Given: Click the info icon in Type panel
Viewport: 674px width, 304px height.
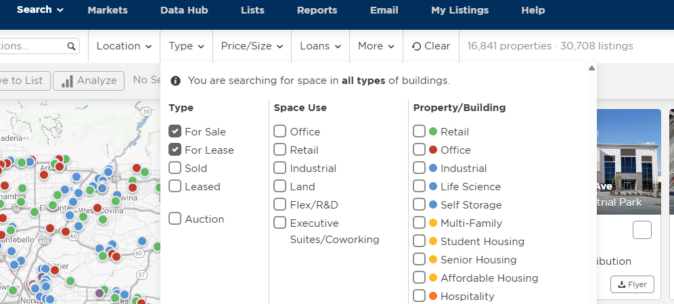Looking at the screenshot, I should [175, 81].
